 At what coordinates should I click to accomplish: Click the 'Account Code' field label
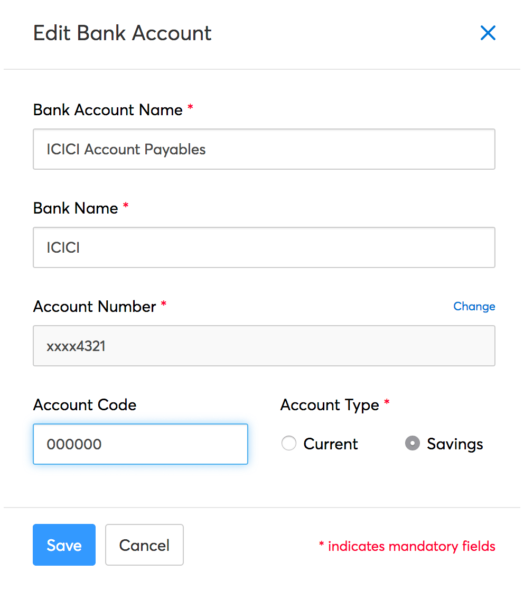click(85, 405)
